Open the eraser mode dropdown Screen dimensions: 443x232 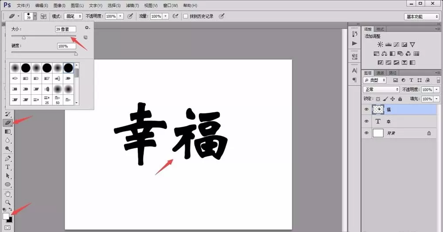click(x=73, y=16)
